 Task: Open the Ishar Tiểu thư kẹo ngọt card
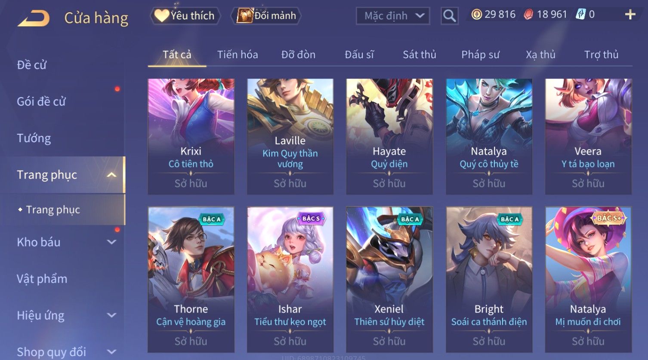click(x=290, y=280)
